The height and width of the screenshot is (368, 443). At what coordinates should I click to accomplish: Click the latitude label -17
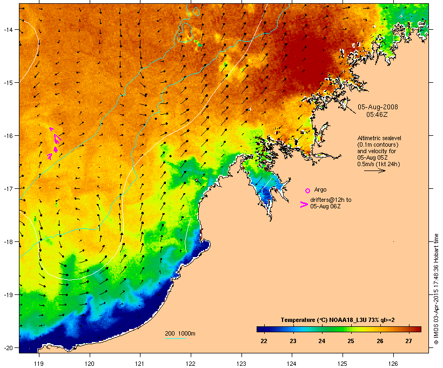pos(8,188)
